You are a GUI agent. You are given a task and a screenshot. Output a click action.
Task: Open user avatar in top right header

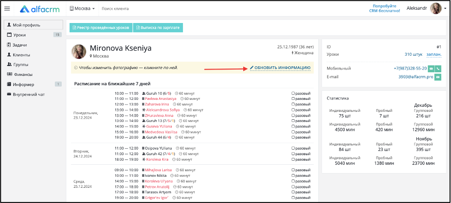(436, 8)
